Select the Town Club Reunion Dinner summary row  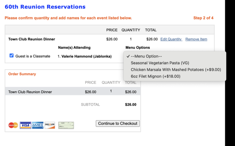(73, 91)
